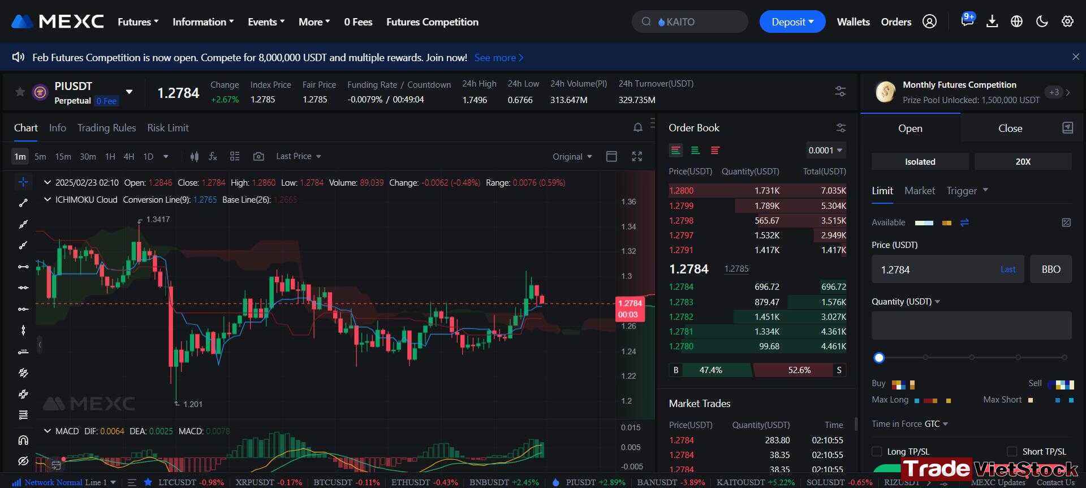Click the download app icon
The image size is (1086, 488).
[x=992, y=22]
